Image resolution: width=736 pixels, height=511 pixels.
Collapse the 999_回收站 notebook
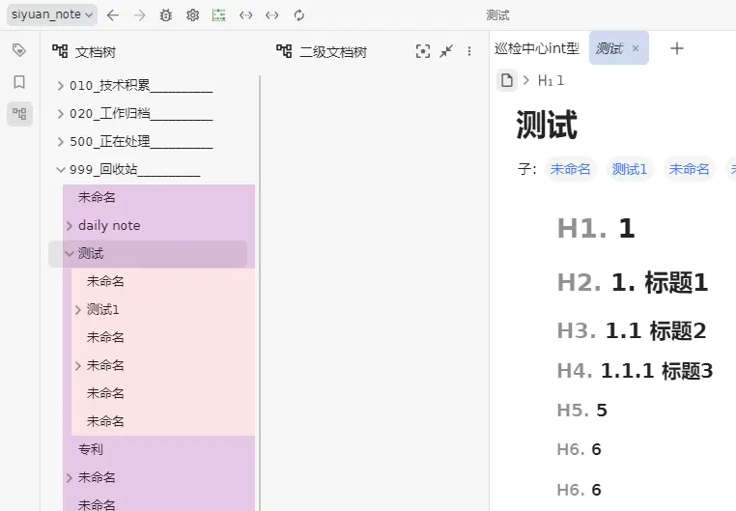[x=61, y=170]
